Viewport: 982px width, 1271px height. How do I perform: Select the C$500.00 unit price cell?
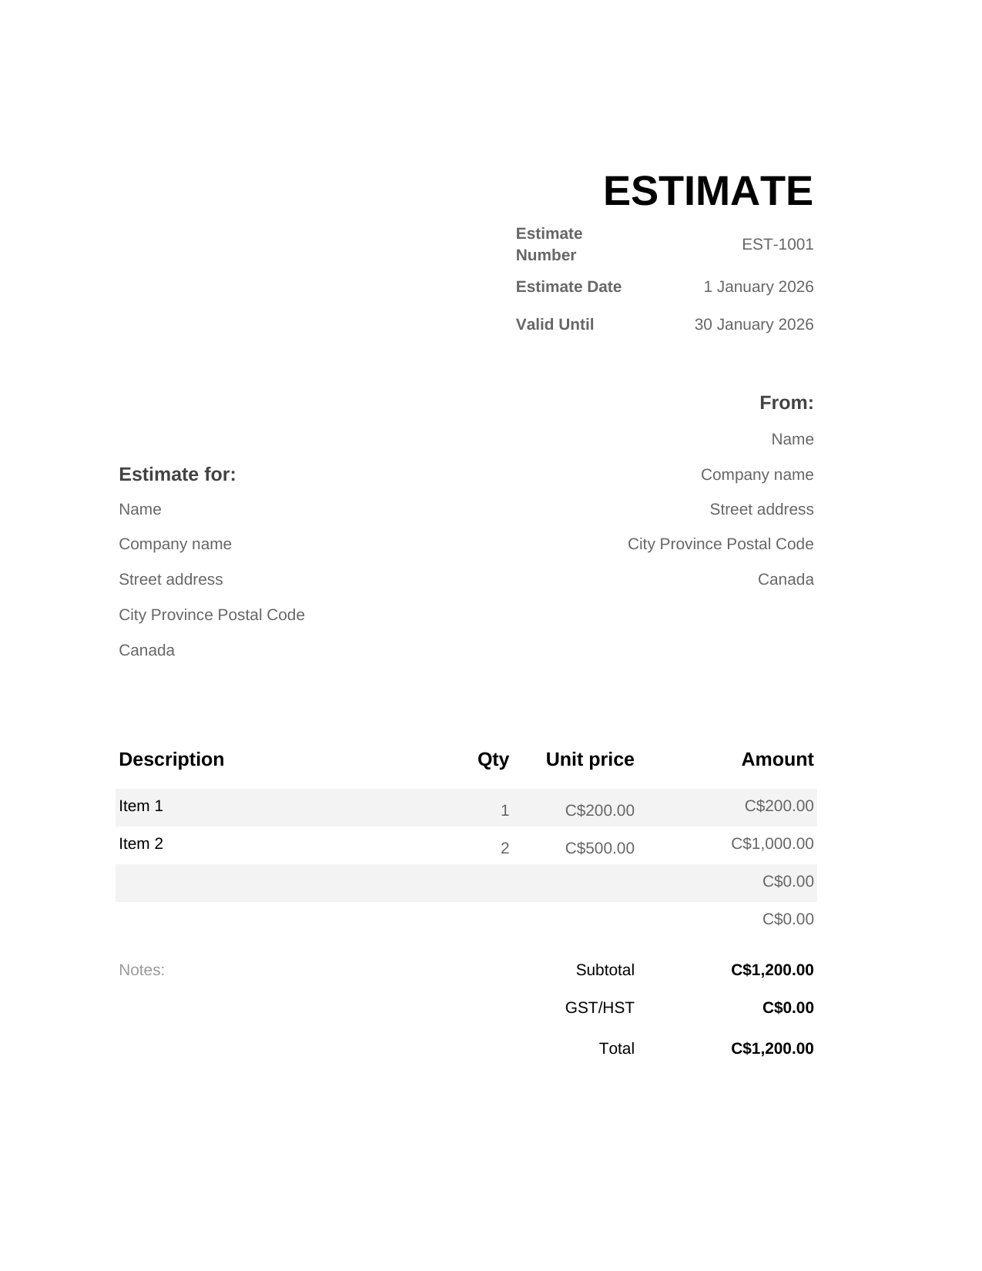pyautogui.click(x=599, y=848)
